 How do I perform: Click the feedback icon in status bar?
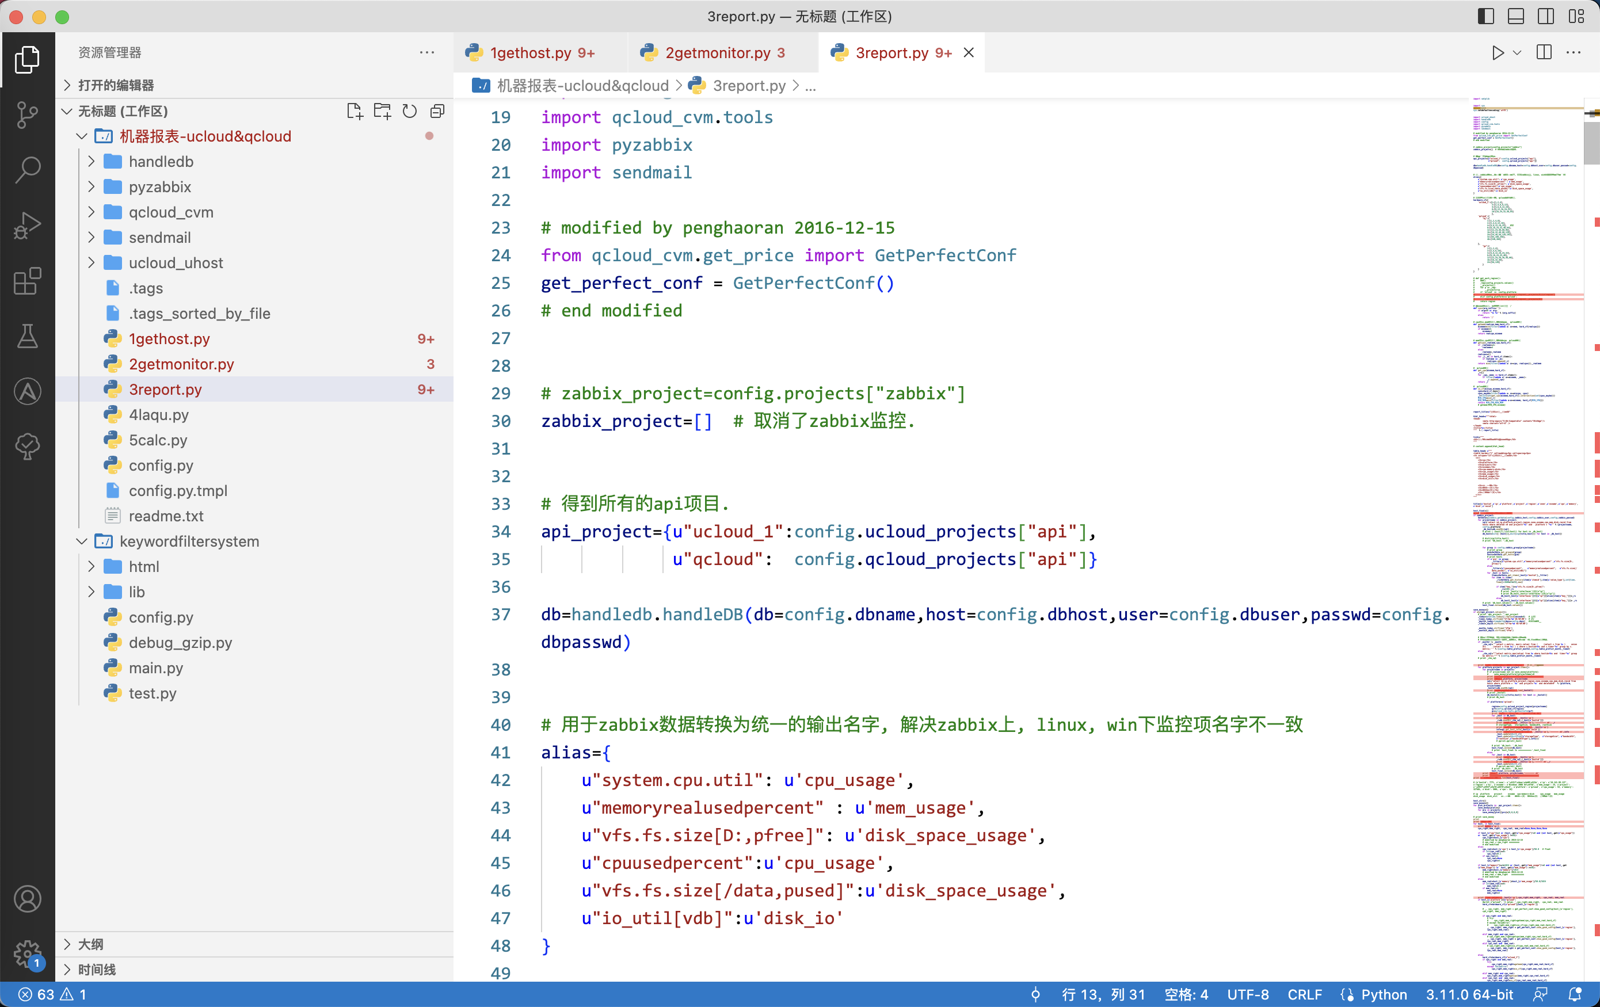click(x=1540, y=994)
